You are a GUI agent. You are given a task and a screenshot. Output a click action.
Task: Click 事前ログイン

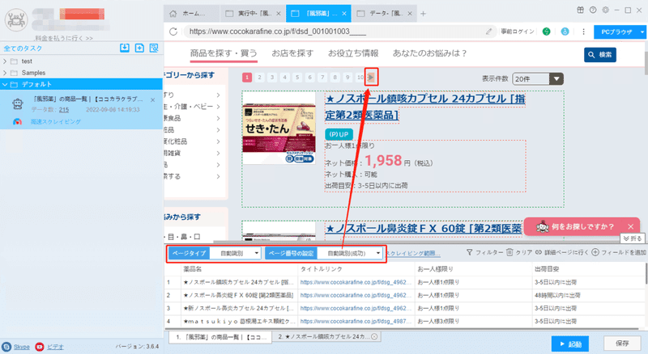518,32
